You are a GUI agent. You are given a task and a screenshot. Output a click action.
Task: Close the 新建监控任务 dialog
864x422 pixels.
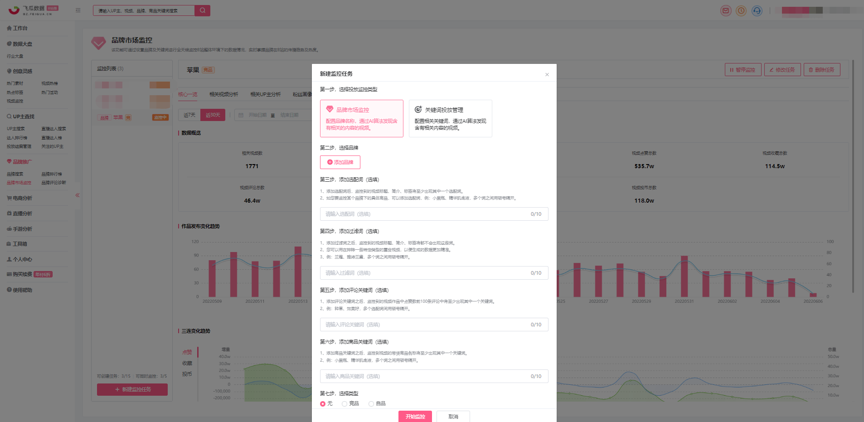547,74
